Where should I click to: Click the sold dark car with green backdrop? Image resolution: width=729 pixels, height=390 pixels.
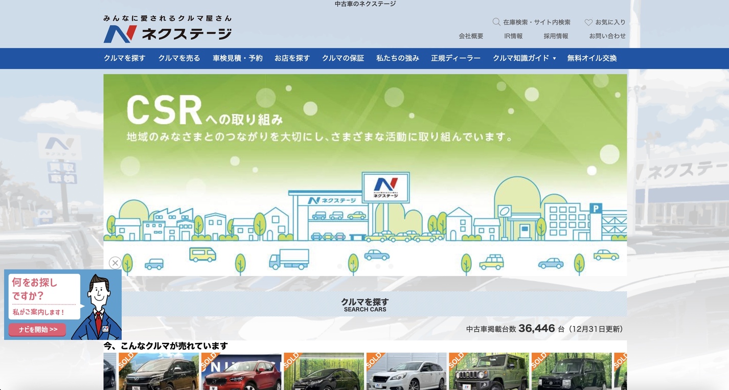(x=324, y=372)
